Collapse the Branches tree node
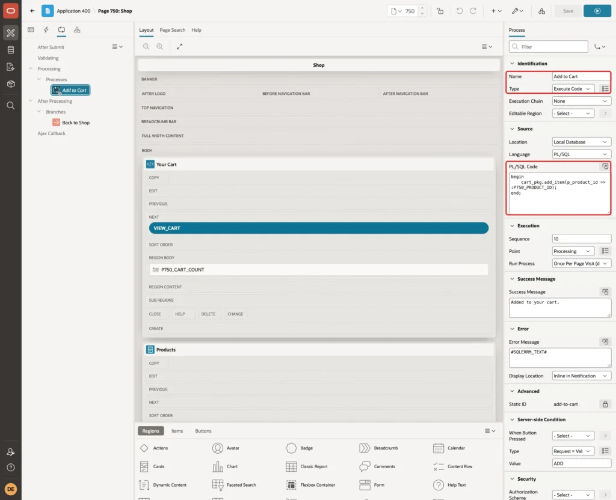616x500 pixels. coord(39,111)
